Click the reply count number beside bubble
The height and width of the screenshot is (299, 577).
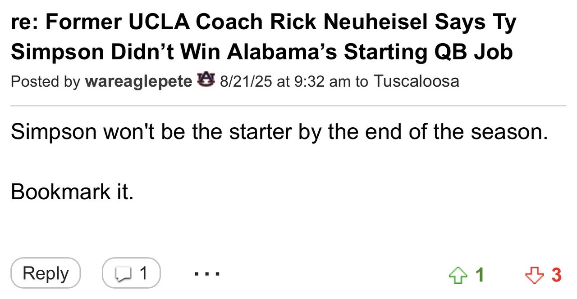coord(143,273)
